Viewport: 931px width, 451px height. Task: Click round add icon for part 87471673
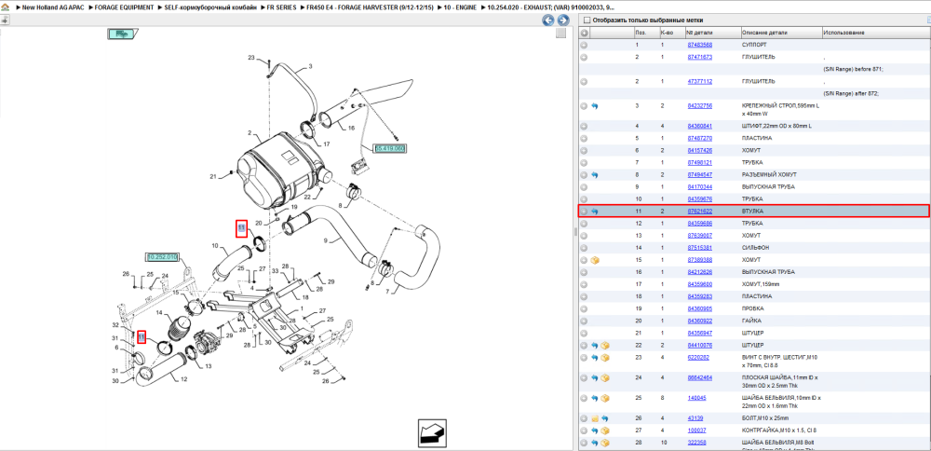pos(585,57)
